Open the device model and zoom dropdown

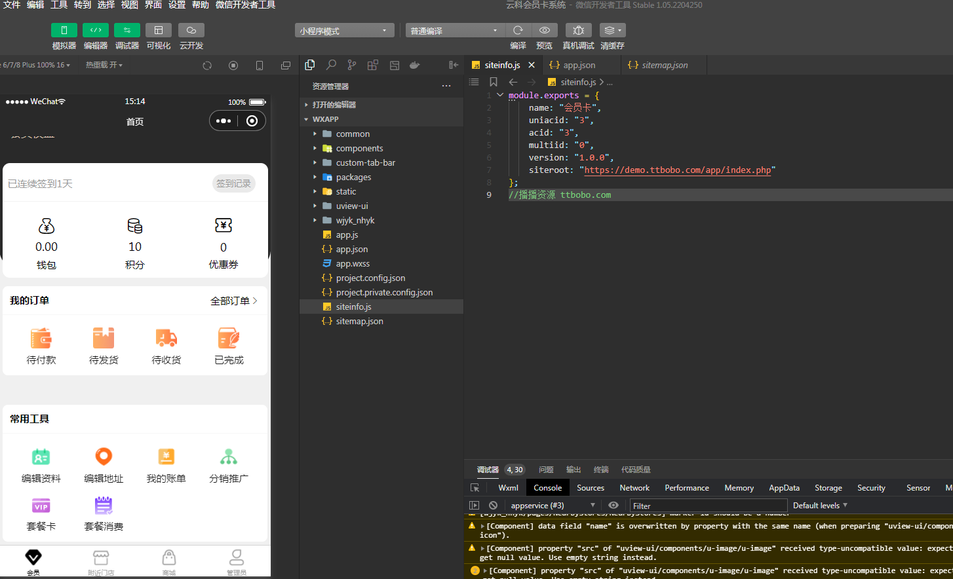coord(35,65)
